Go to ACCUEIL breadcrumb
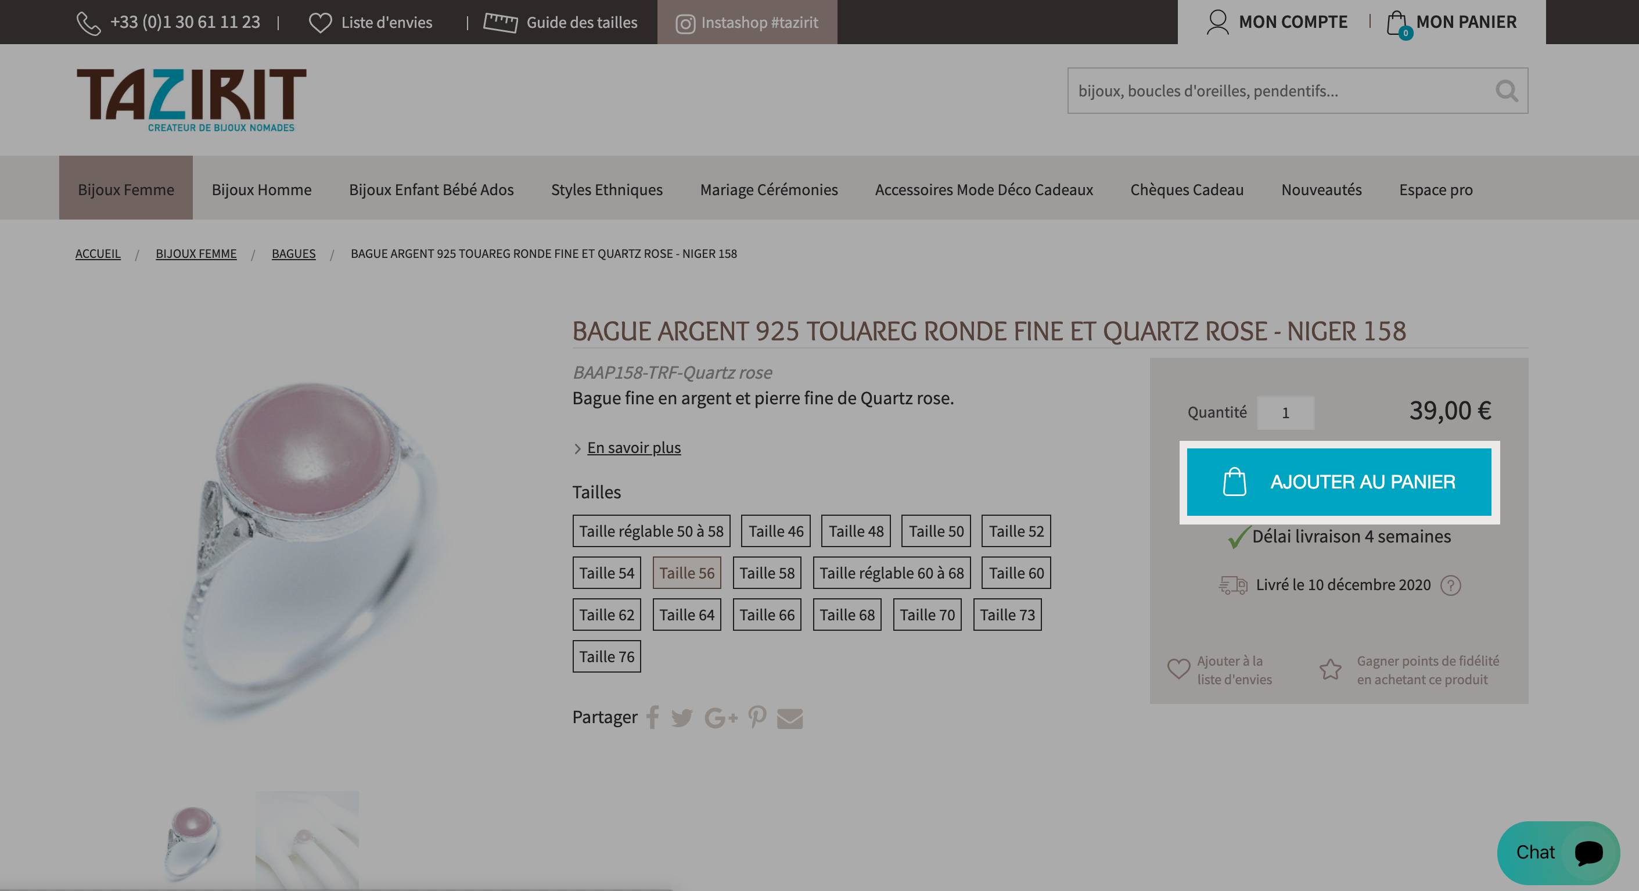 (98, 253)
